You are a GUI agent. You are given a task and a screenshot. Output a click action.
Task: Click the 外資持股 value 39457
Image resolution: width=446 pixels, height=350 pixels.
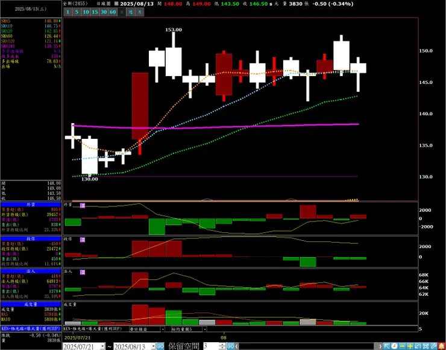pyautogui.click(x=52, y=214)
